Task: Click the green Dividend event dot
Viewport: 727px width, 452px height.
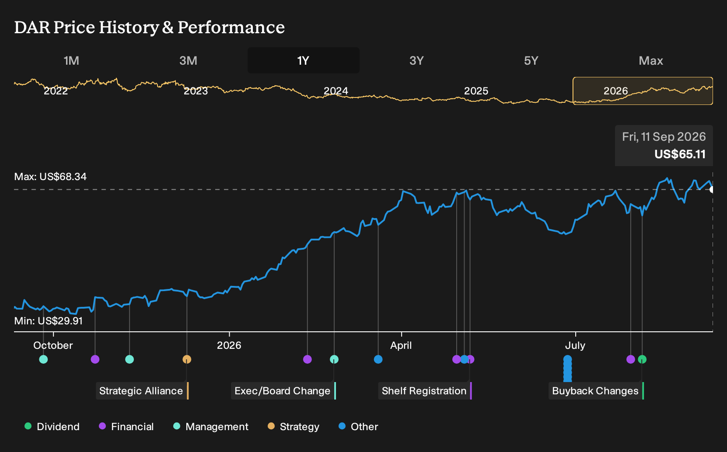Action: tap(642, 359)
